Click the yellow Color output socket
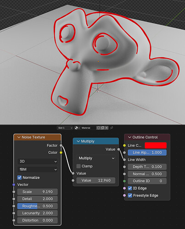Viewport: 185px width, 229px height. [x=61, y=153]
